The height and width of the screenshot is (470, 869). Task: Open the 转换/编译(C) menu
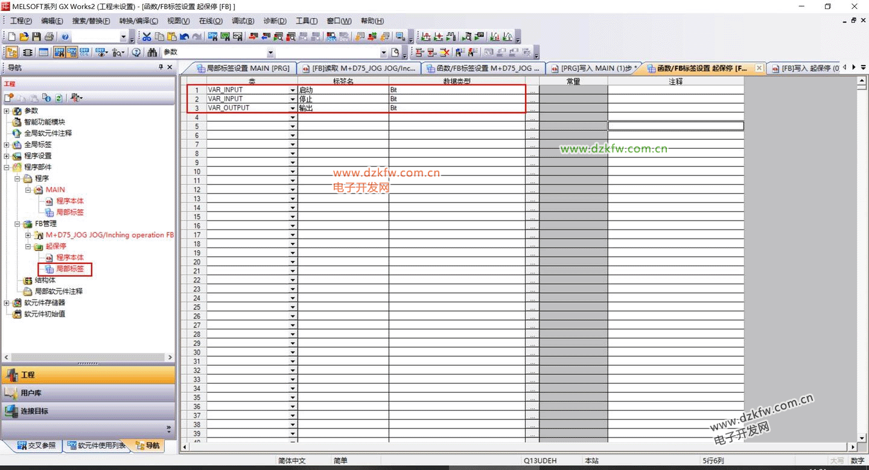138,20
